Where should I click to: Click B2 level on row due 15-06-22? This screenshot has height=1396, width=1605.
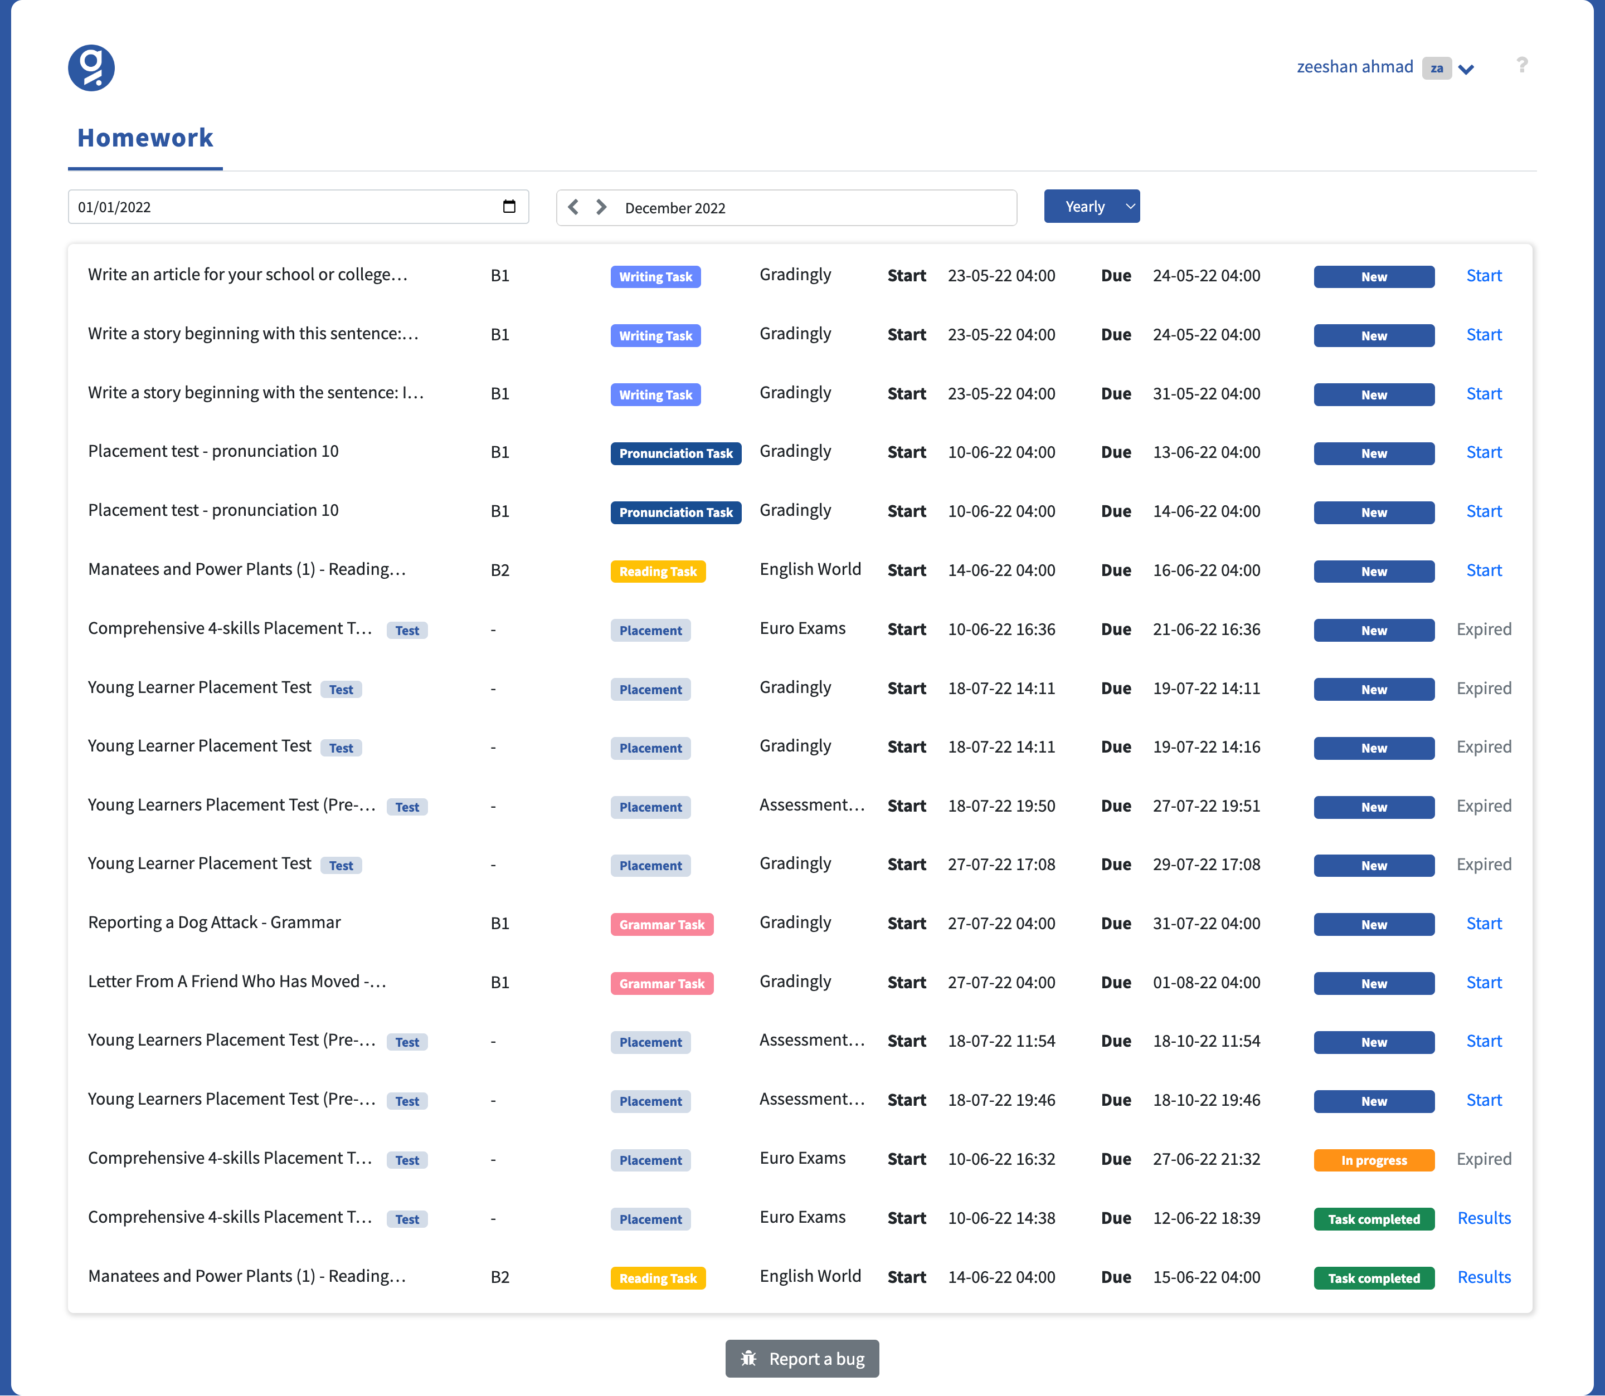click(499, 1277)
